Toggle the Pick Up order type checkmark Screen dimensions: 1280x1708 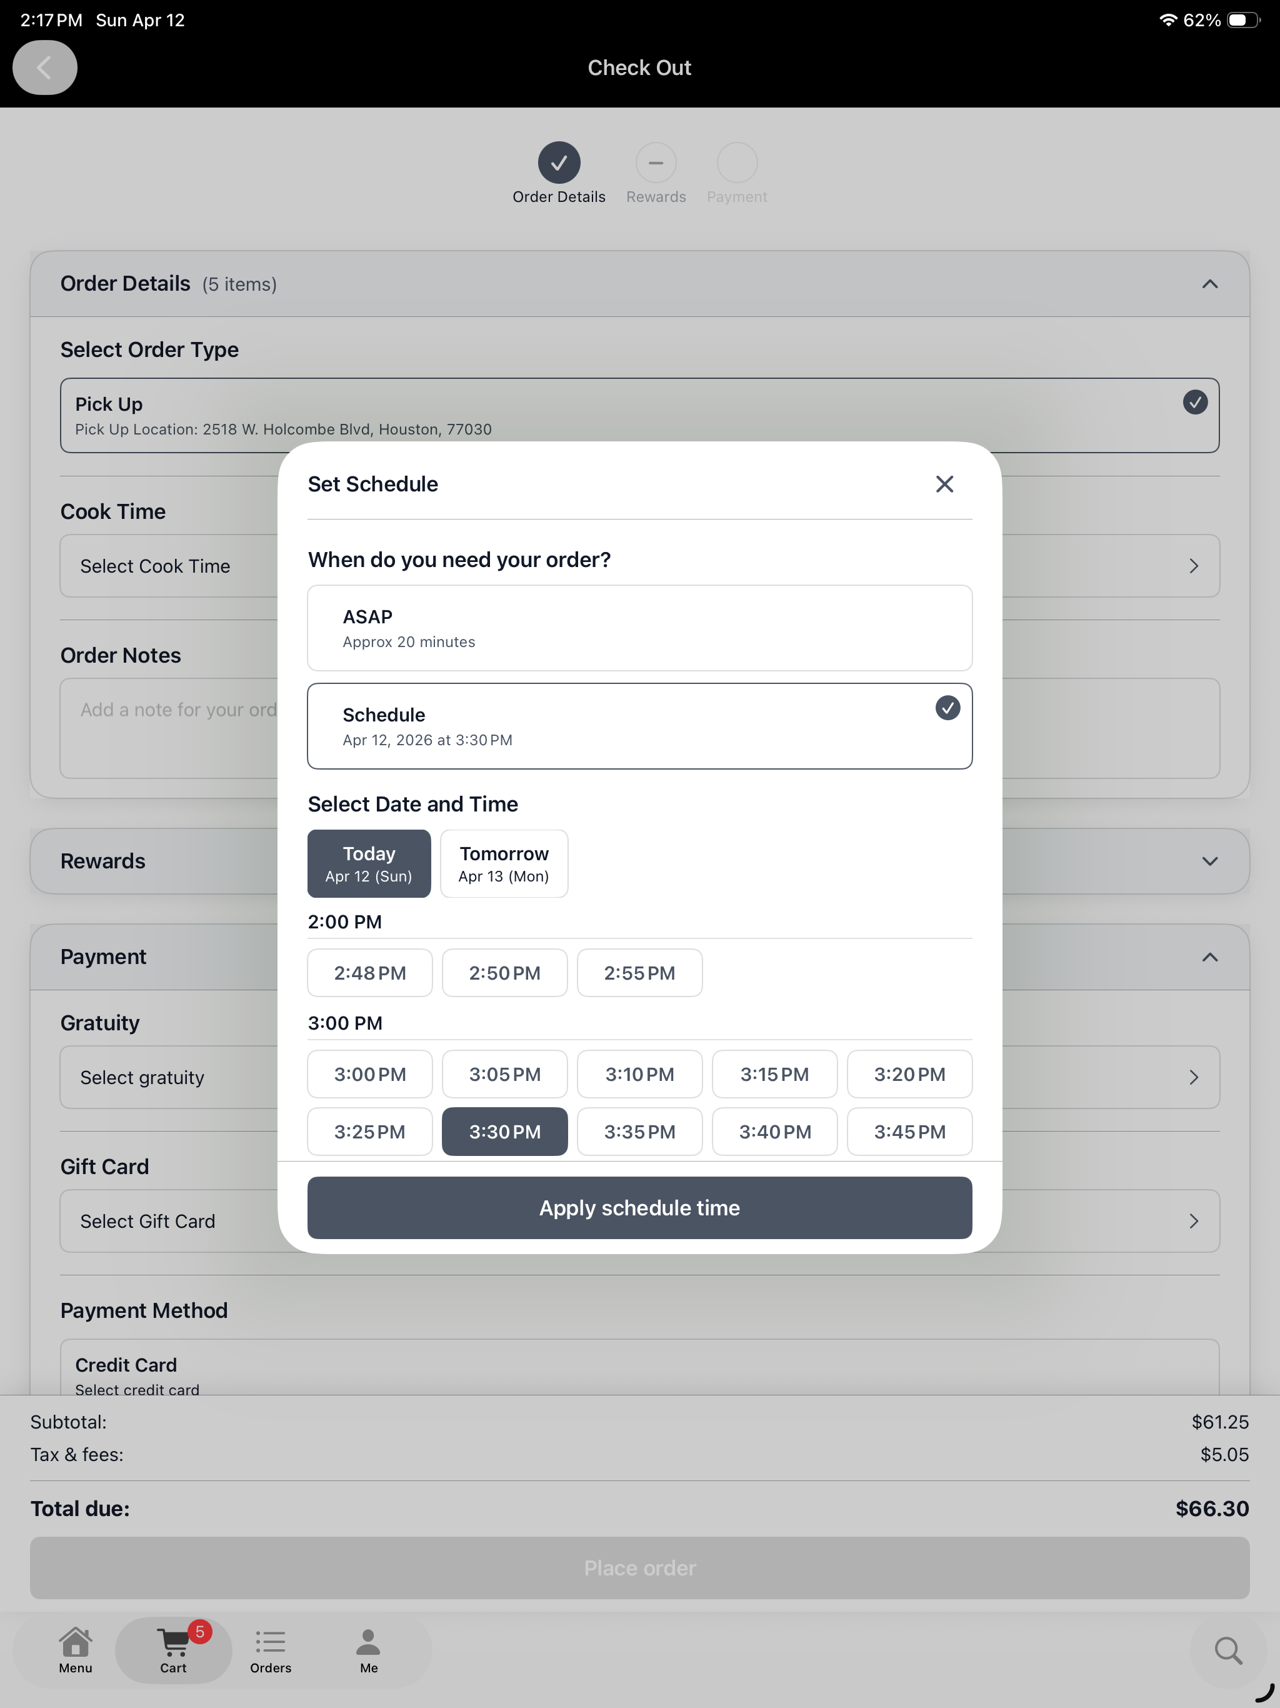tap(1195, 401)
